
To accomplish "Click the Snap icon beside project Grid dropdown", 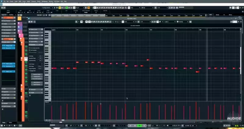I will [x=129, y=8].
